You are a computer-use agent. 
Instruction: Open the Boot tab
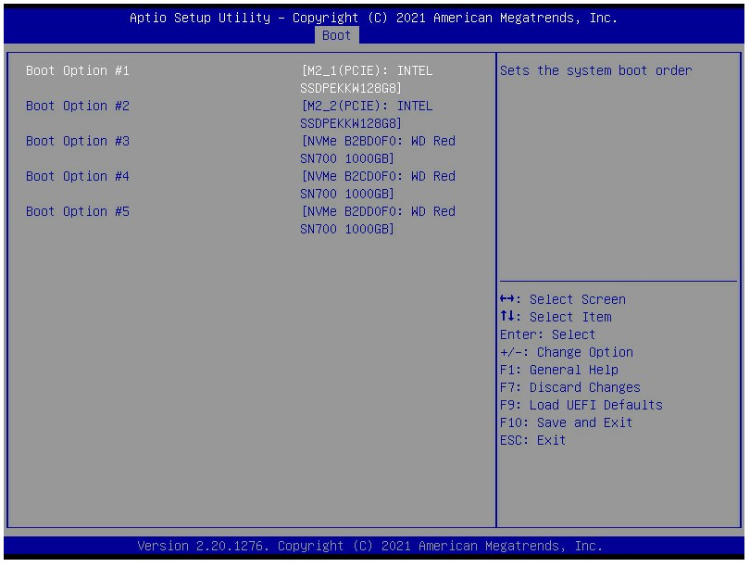337,35
